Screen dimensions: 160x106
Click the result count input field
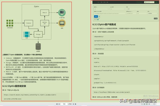pyautogui.click(x=142, y=13)
